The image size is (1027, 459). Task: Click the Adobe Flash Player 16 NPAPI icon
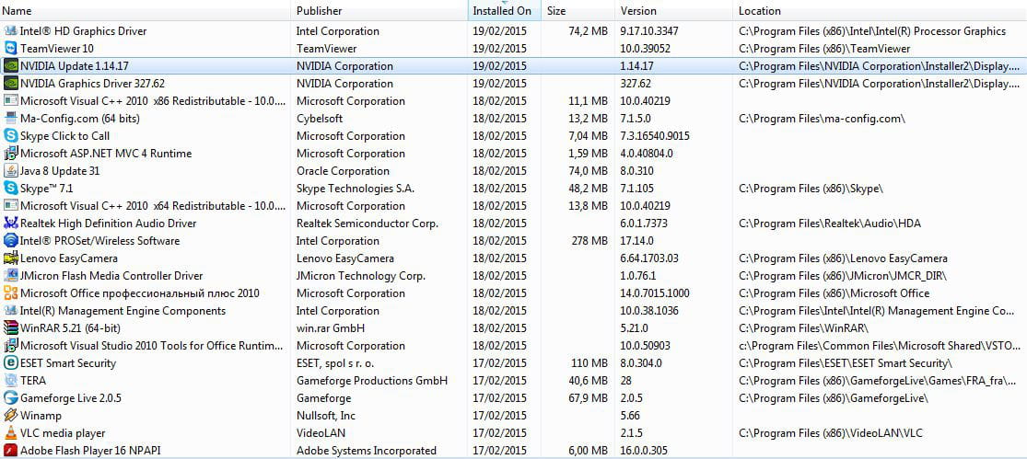point(10,450)
